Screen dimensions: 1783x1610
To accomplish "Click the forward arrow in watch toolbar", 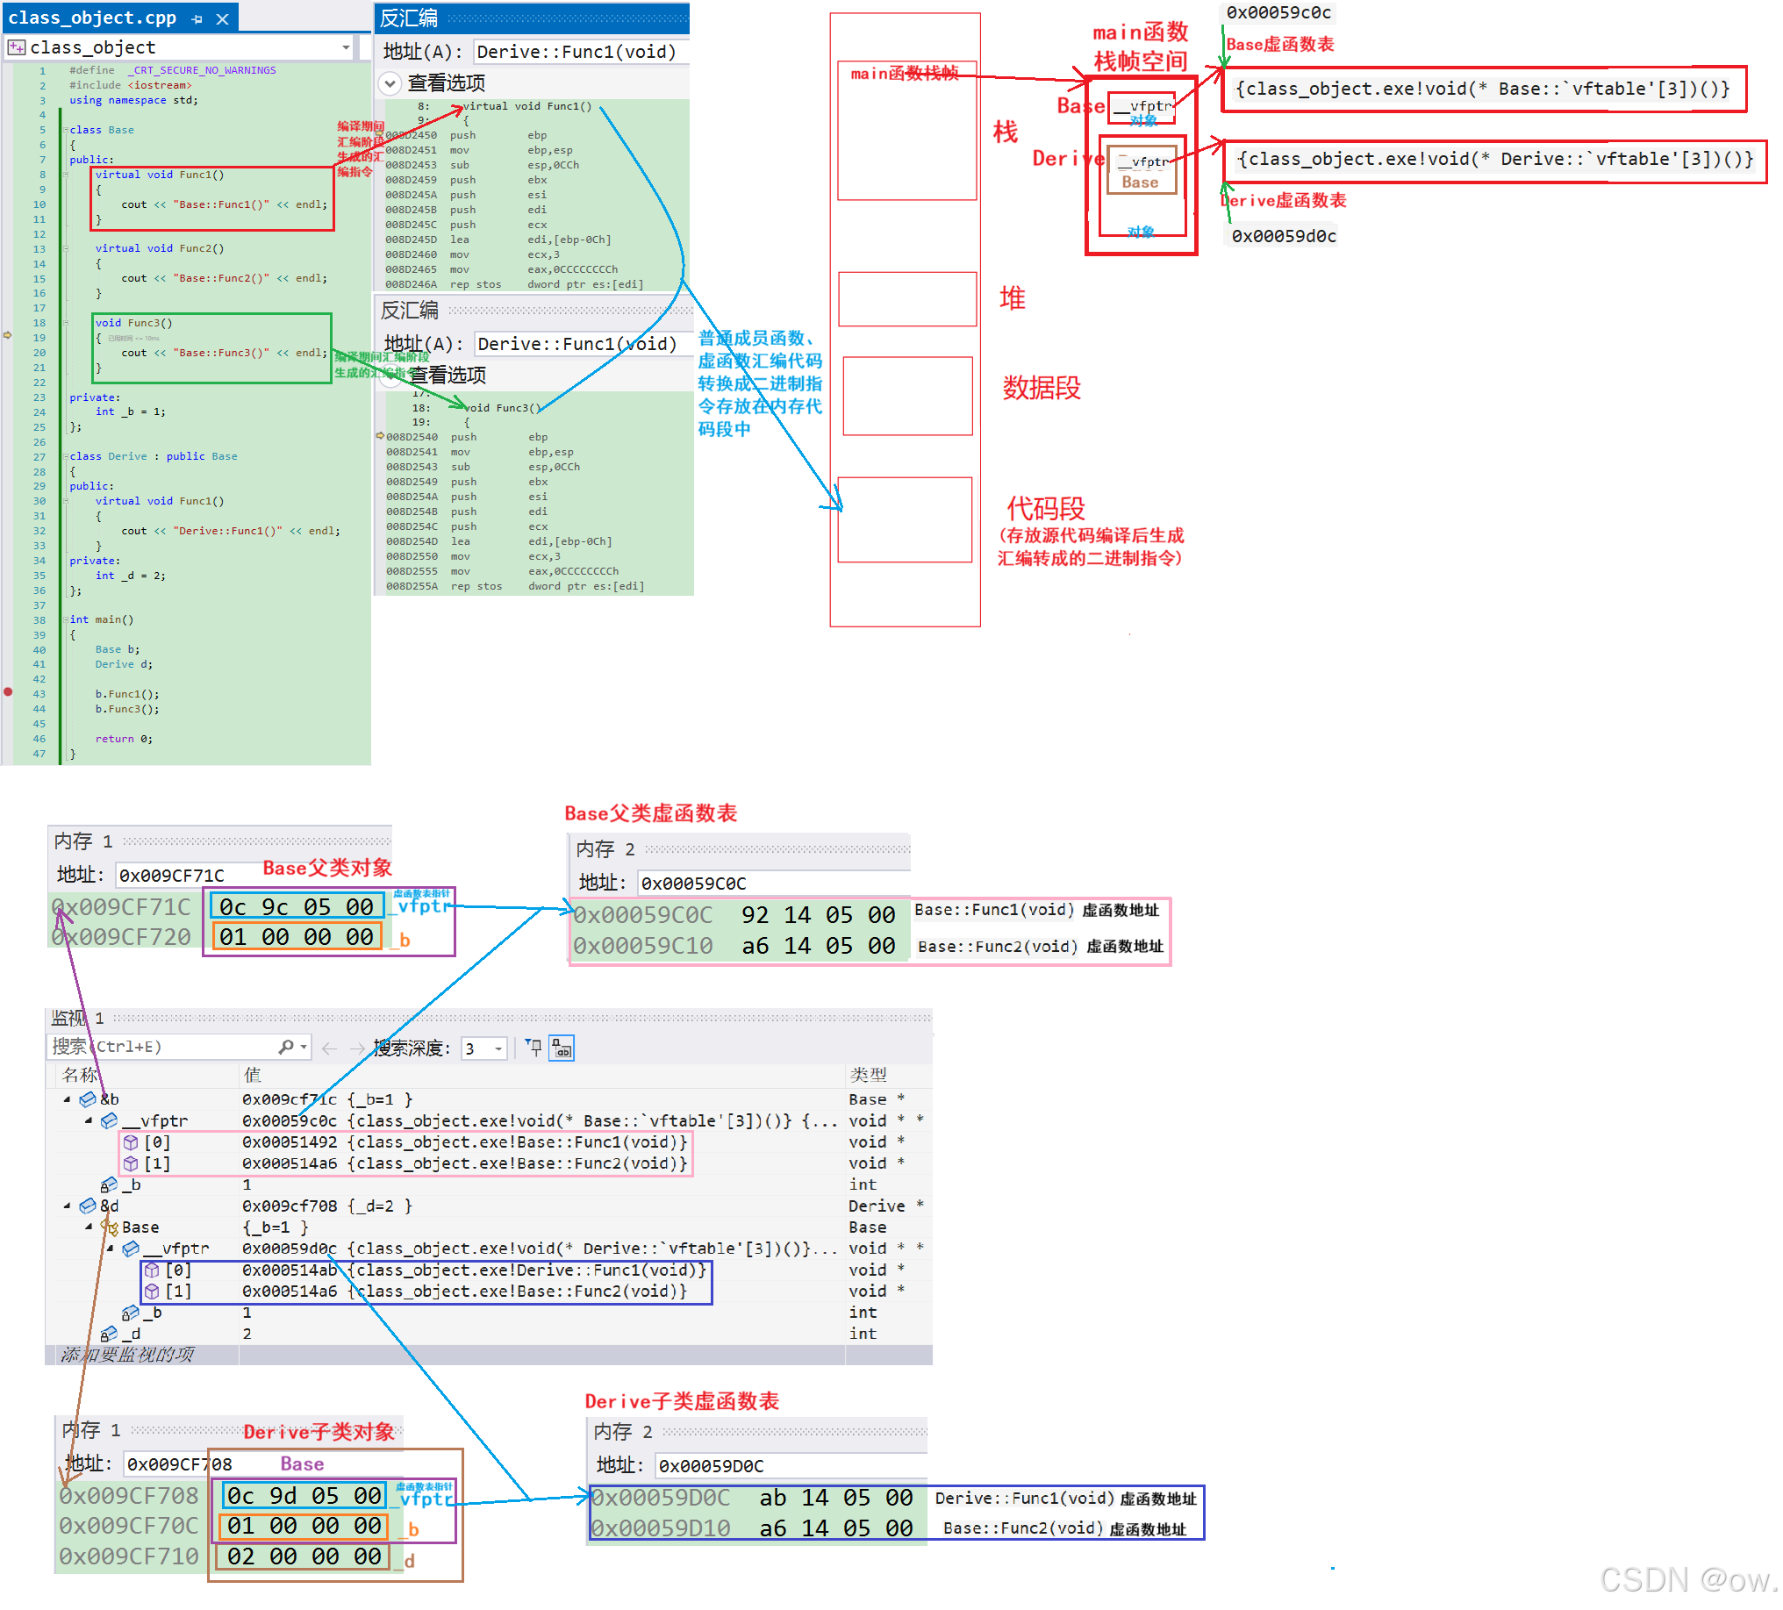I will tap(356, 1048).
